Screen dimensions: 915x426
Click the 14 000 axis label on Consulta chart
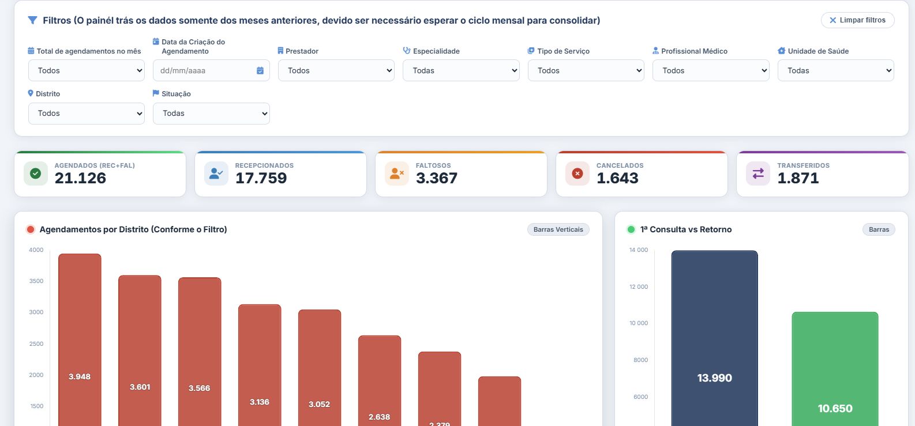pyautogui.click(x=639, y=250)
